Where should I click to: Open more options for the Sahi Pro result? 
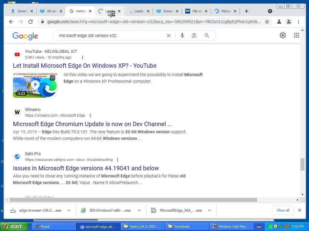tap(118, 160)
